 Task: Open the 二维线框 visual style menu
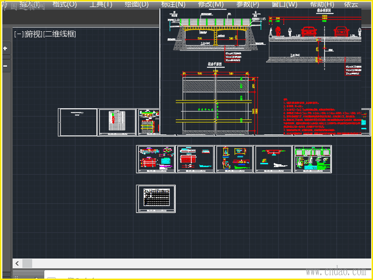(60, 34)
